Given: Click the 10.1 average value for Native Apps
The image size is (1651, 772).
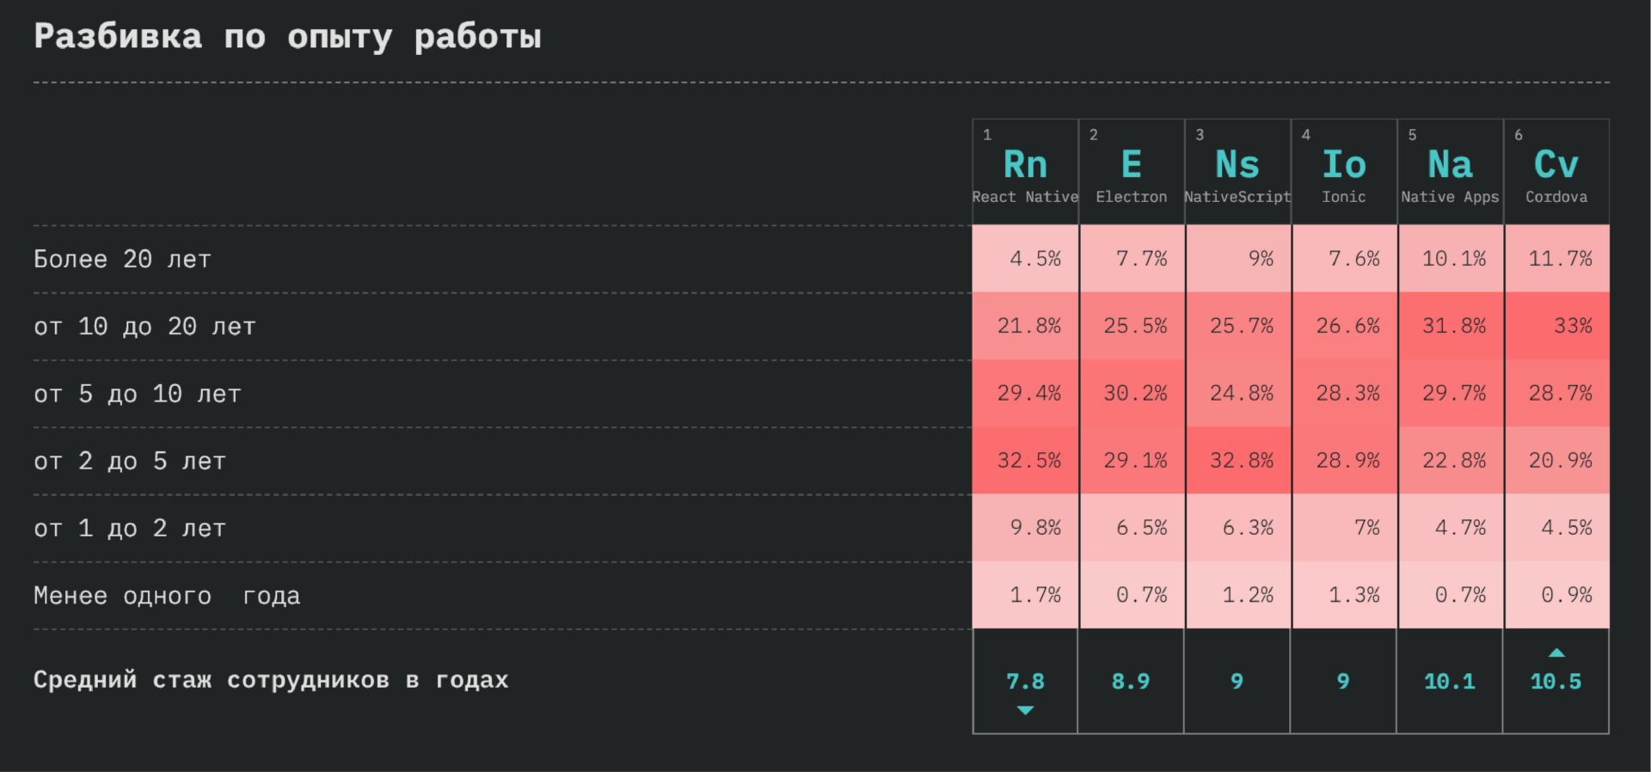Looking at the screenshot, I should 1450,682.
